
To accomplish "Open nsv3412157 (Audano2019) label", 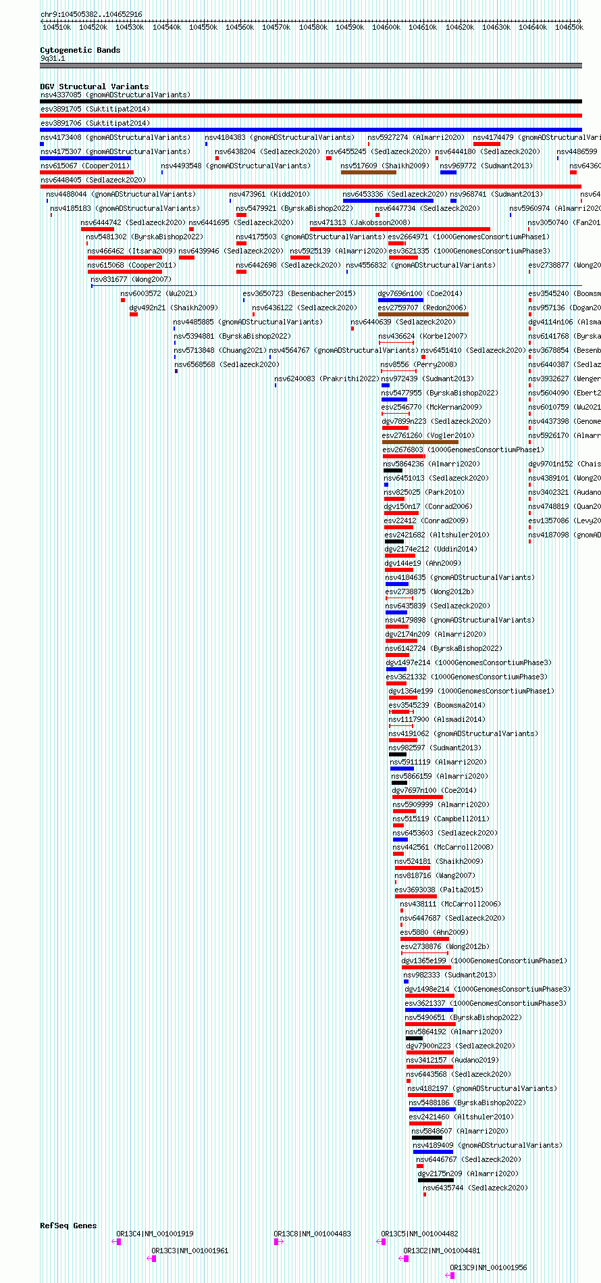I will click(452, 1060).
